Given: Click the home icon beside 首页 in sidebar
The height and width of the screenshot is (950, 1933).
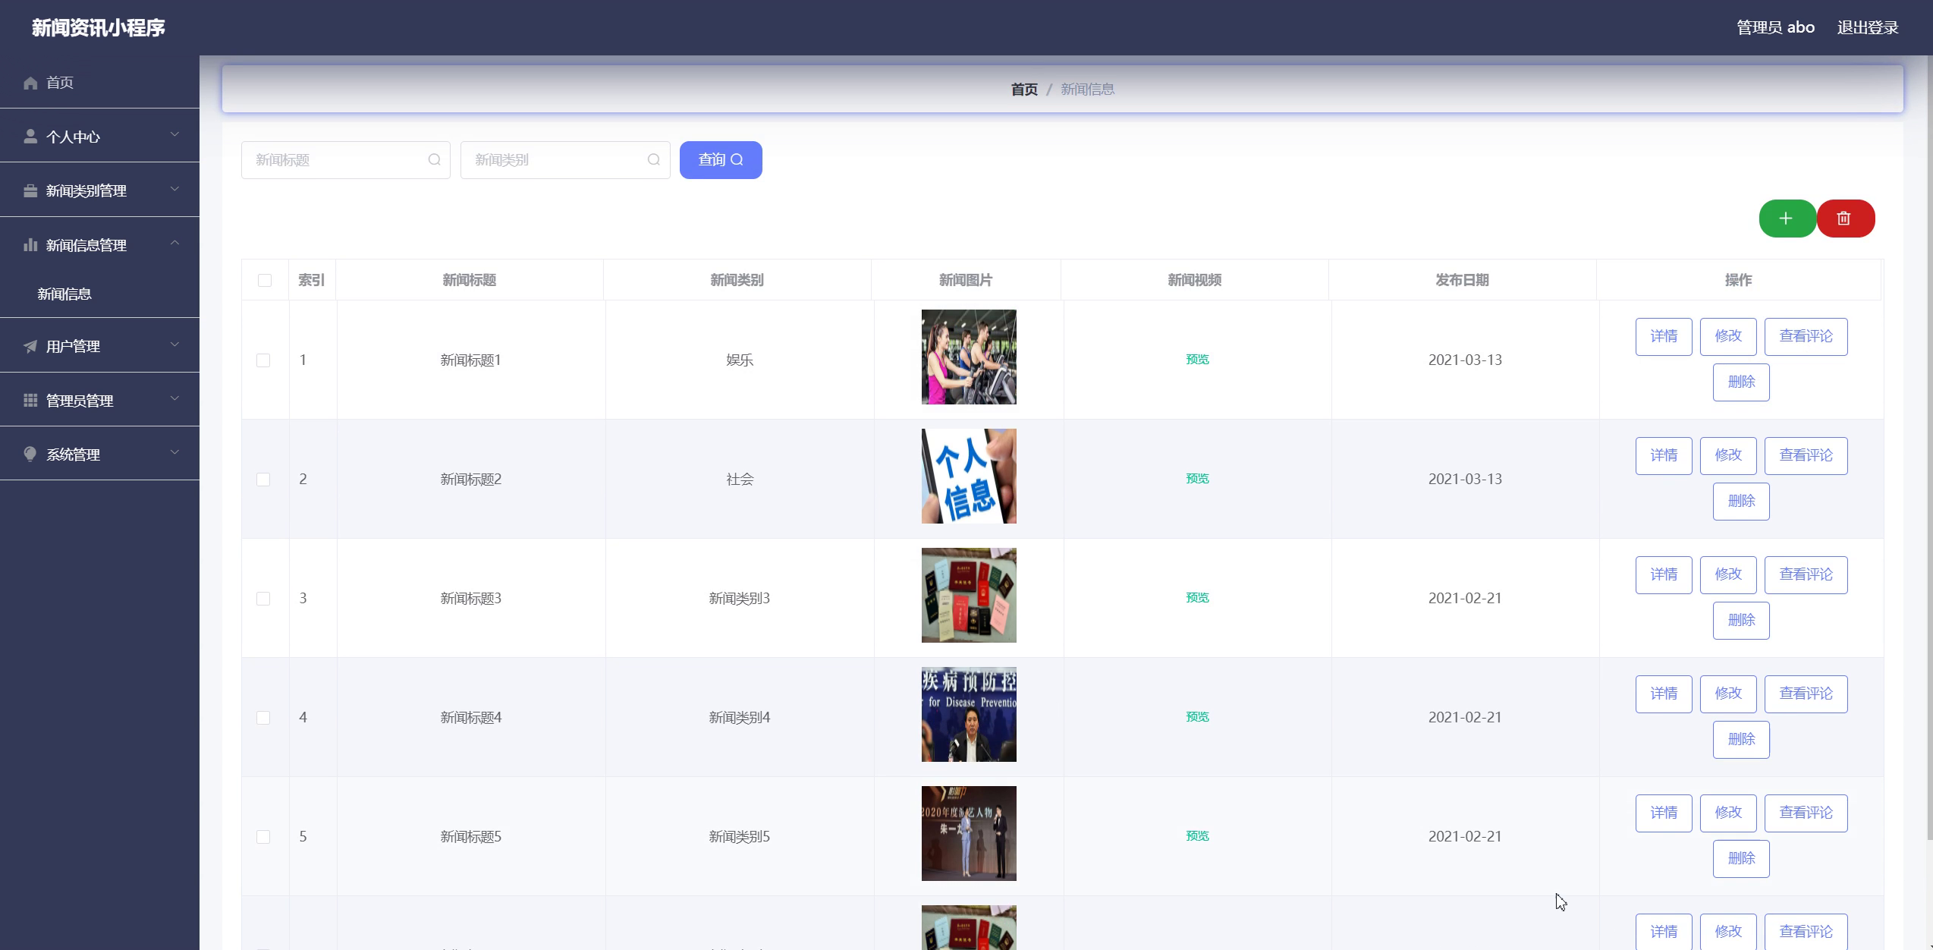Looking at the screenshot, I should pyautogui.click(x=30, y=83).
